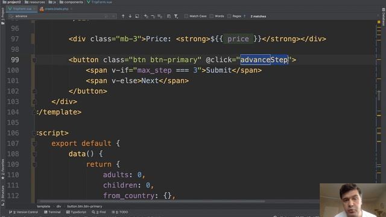Close the TripForm.vue tab
Viewport: 386px width, 217px height.
34,9
